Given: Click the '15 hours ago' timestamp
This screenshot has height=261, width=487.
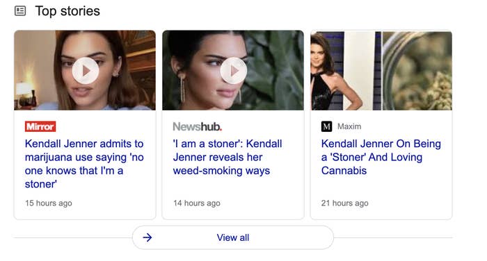Looking at the screenshot, I should [x=49, y=203].
